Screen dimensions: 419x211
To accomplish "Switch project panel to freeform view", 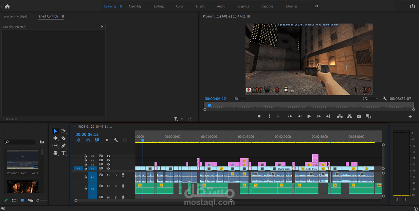I will coord(30,200).
